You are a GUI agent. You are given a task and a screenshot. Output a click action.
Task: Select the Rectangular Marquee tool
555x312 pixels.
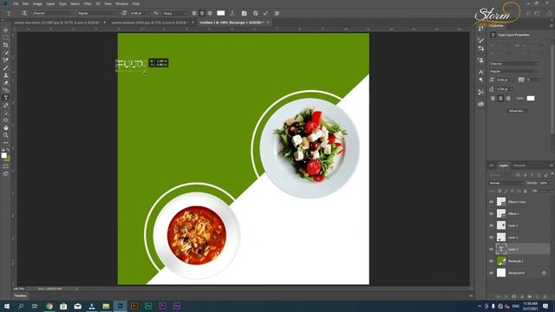(x=6, y=38)
